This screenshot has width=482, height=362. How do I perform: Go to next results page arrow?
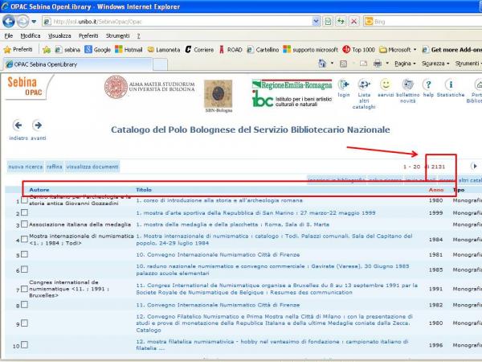475,167
